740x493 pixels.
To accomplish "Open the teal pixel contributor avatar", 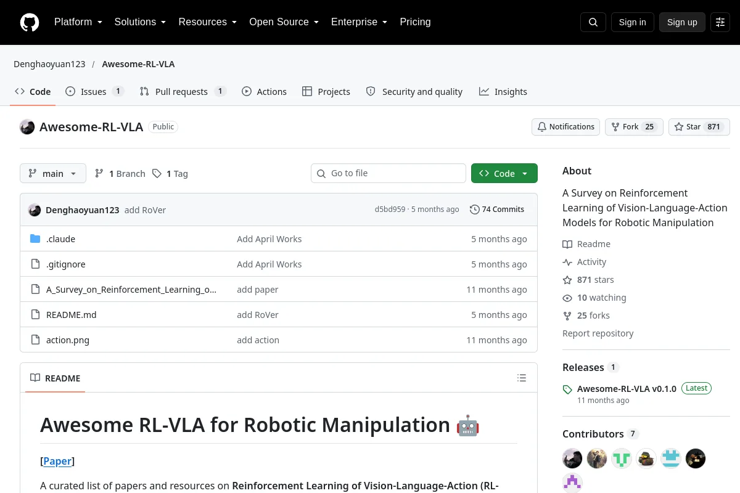I will tap(671, 458).
